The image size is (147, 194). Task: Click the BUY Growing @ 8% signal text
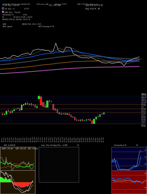(x=46, y=26)
